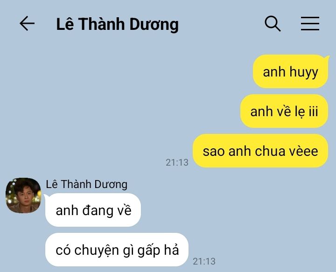
Task: Select the 'anh đang về' reply bubble
Action: [x=93, y=210]
